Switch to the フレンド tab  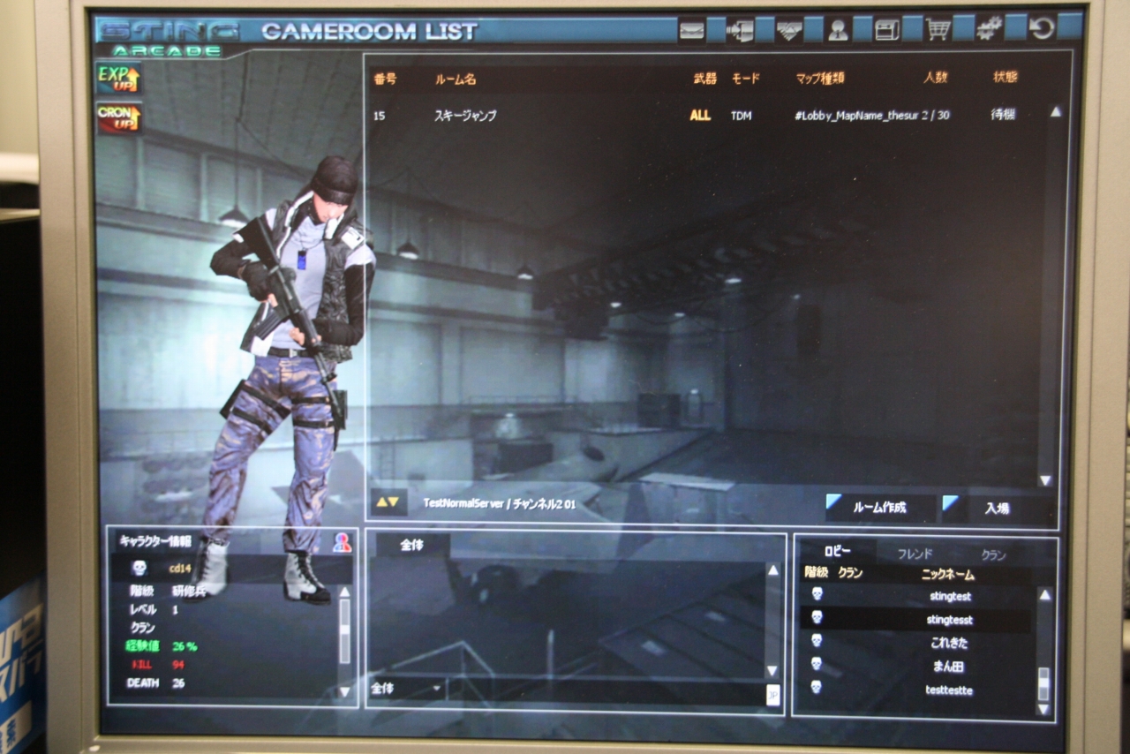pos(915,554)
